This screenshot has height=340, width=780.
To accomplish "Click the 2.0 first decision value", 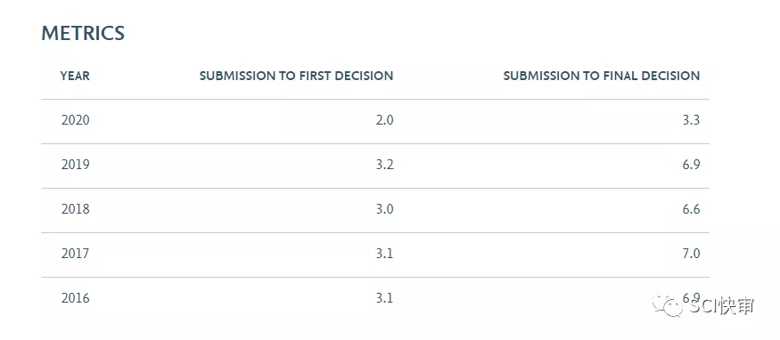I will tap(384, 120).
